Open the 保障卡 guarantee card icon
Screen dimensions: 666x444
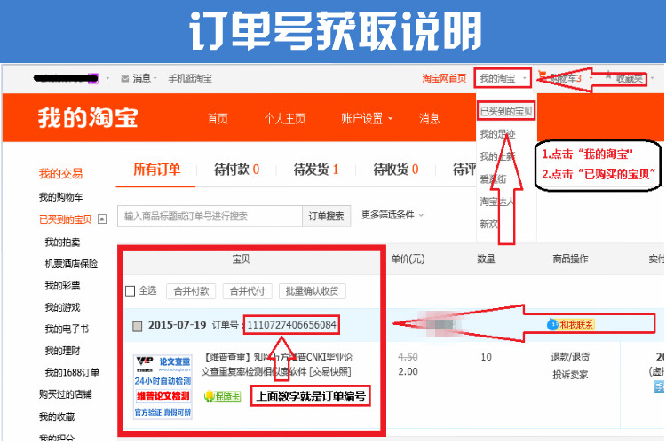(222, 396)
